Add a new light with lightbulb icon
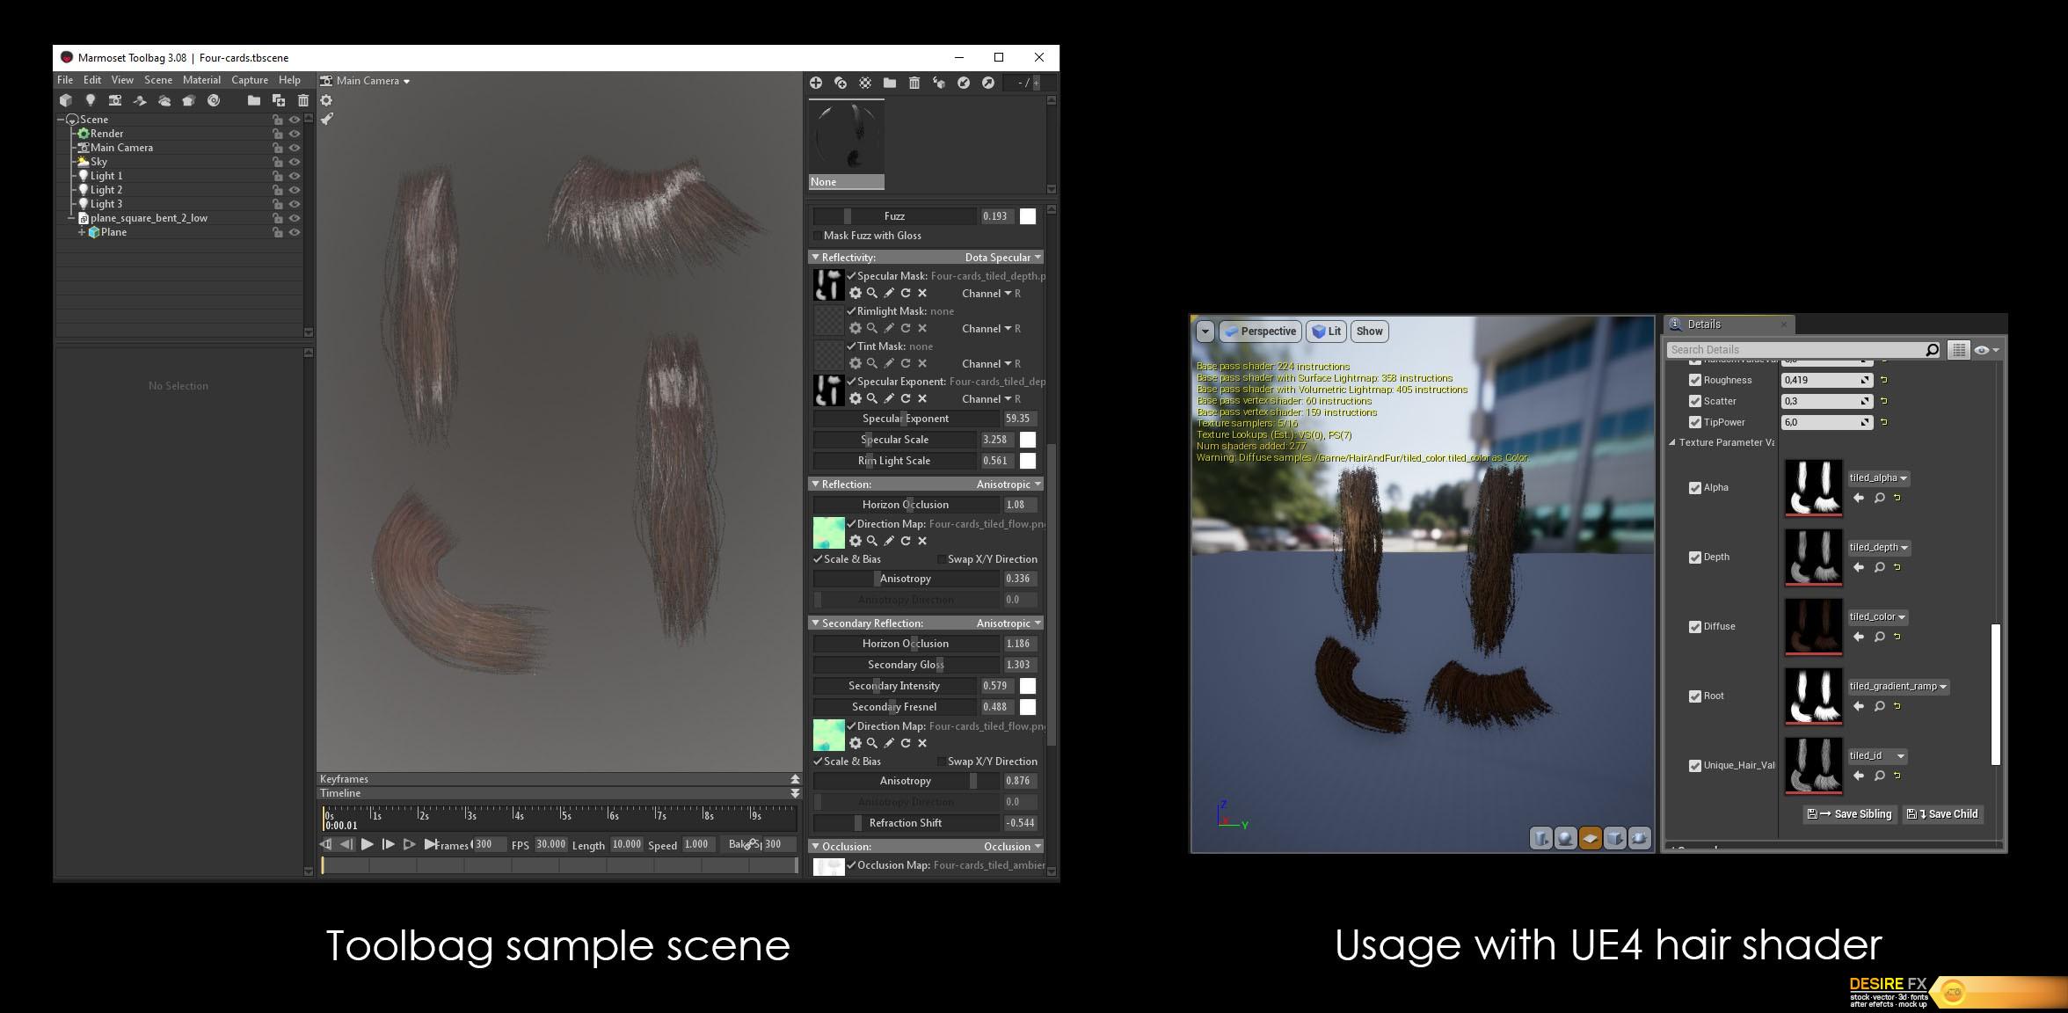Screen dimensions: 2068x1013 point(90,101)
